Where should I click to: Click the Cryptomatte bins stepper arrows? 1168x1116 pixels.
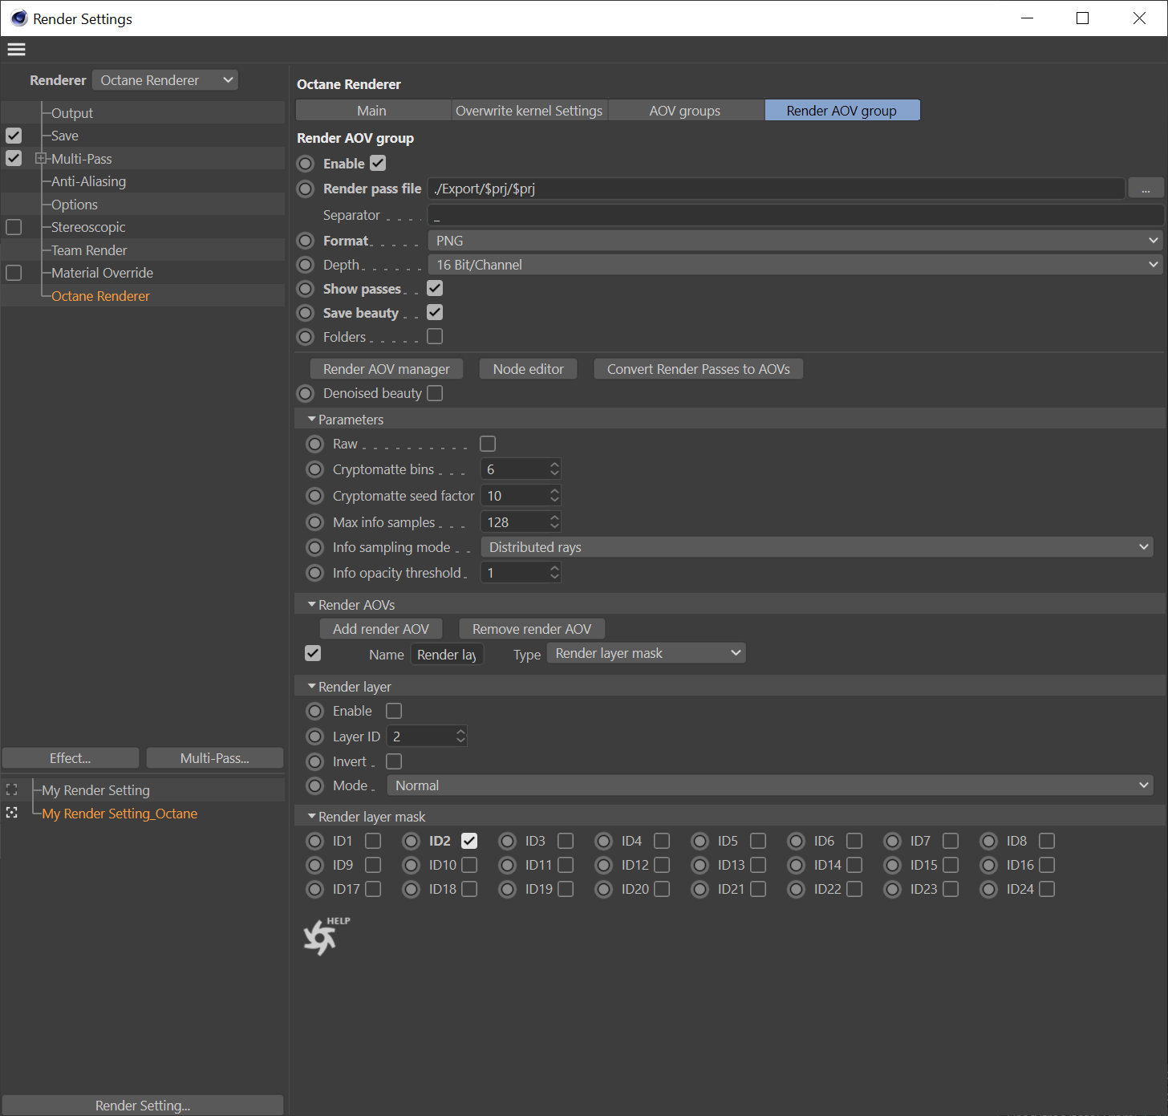click(x=554, y=469)
